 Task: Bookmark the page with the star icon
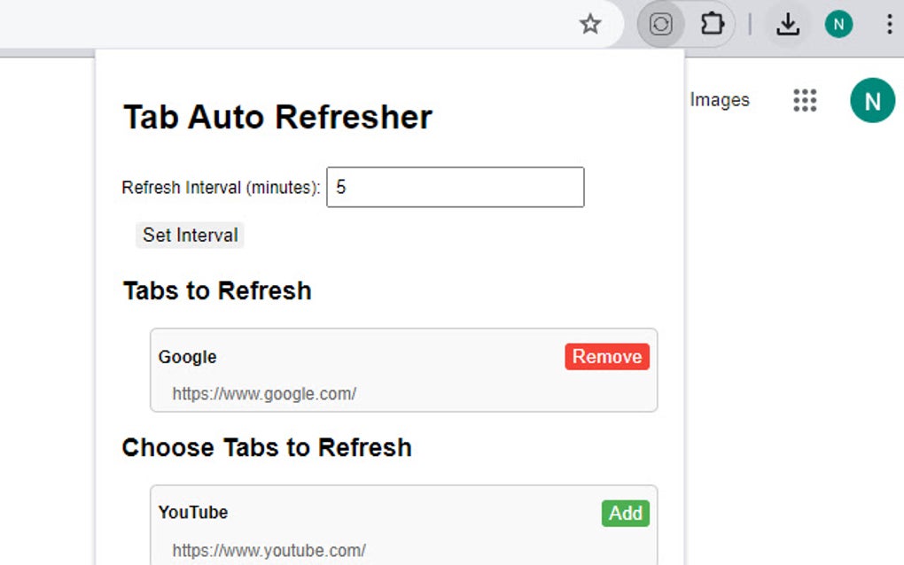(590, 24)
